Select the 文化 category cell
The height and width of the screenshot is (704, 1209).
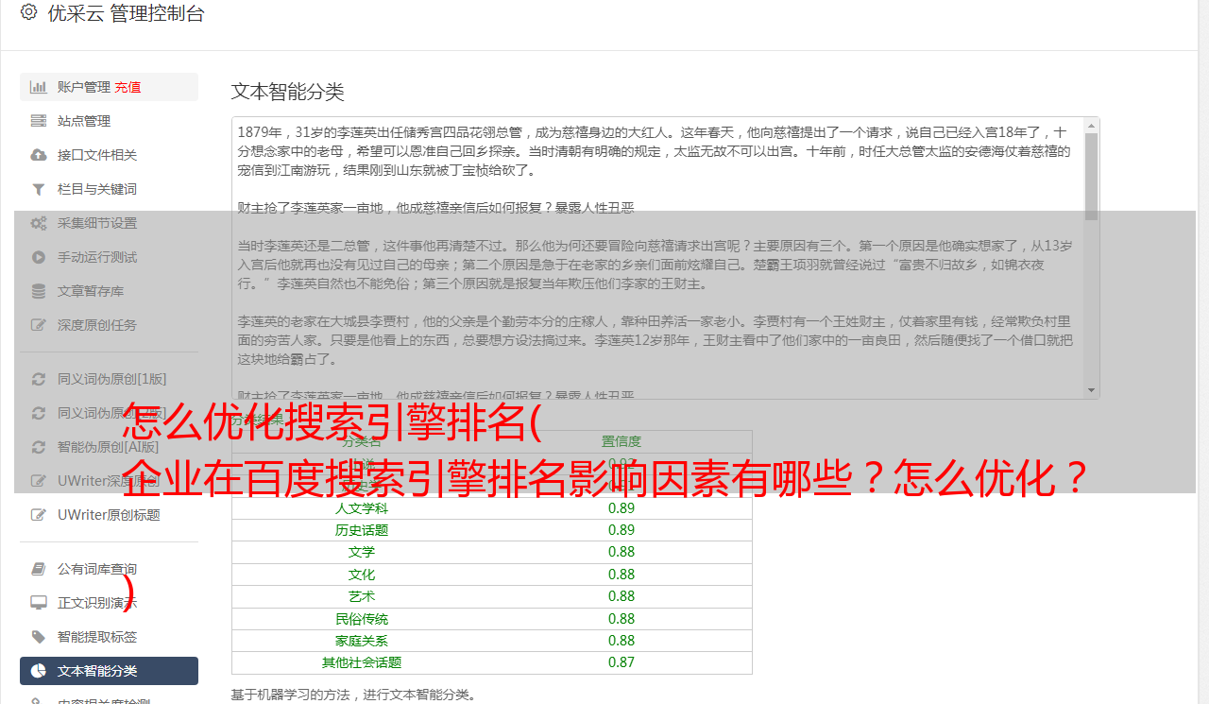(x=362, y=575)
